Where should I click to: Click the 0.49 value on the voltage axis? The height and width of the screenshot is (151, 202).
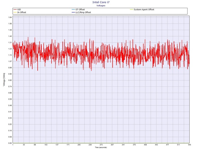[x=10, y=106]
